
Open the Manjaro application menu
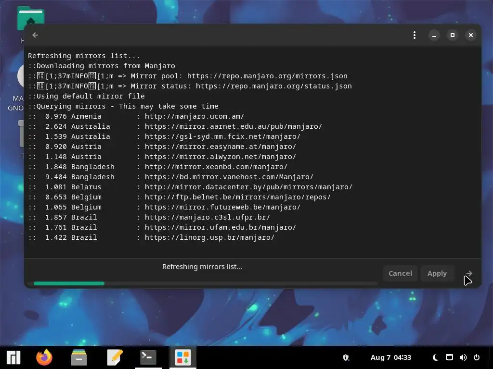[13, 357]
